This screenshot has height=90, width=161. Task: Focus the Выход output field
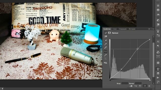click(138, 83)
